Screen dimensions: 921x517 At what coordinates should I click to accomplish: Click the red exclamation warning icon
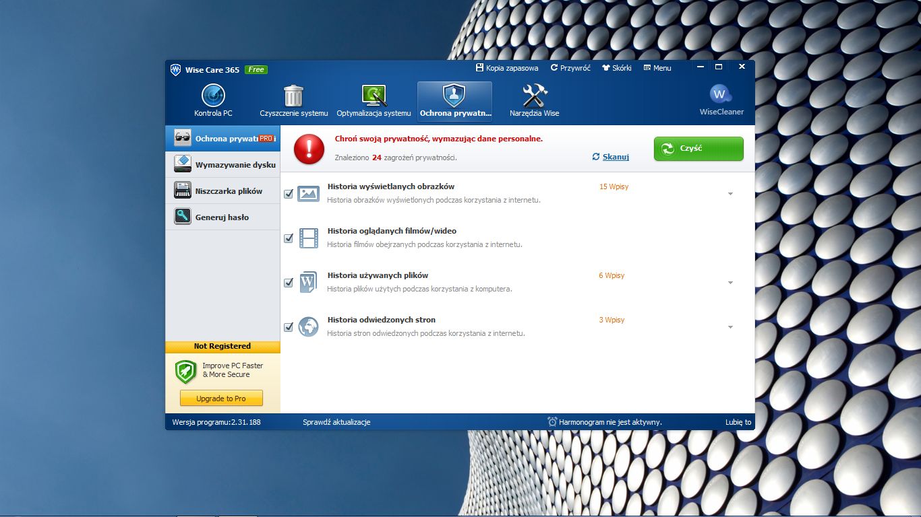pos(309,149)
